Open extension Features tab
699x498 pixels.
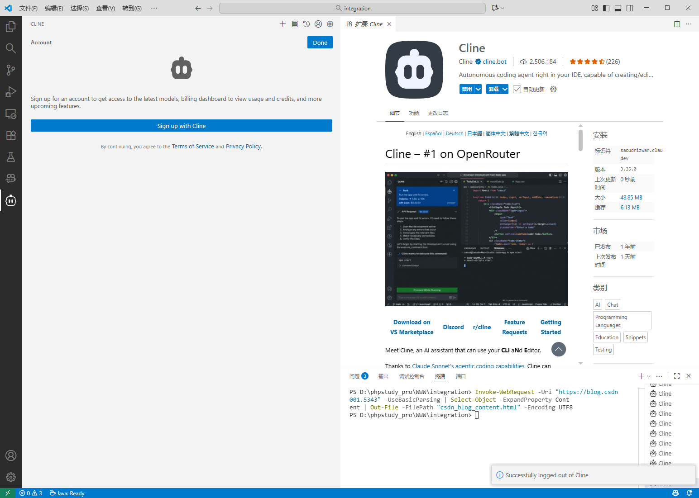[x=414, y=113]
